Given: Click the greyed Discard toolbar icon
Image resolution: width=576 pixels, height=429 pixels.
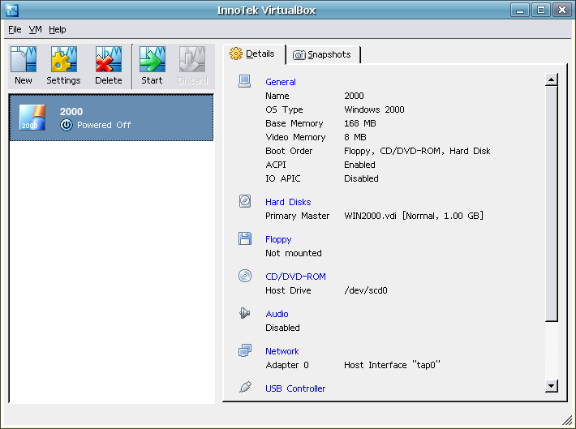Looking at the screenshot, I should click(192, 59).
